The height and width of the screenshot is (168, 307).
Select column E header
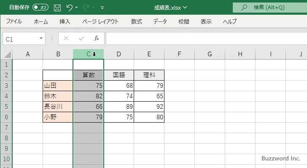pos(149,54)
